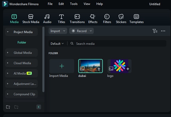The image size is (171, 117).
Task: Open the Titles section
Action: click(61, 19)
